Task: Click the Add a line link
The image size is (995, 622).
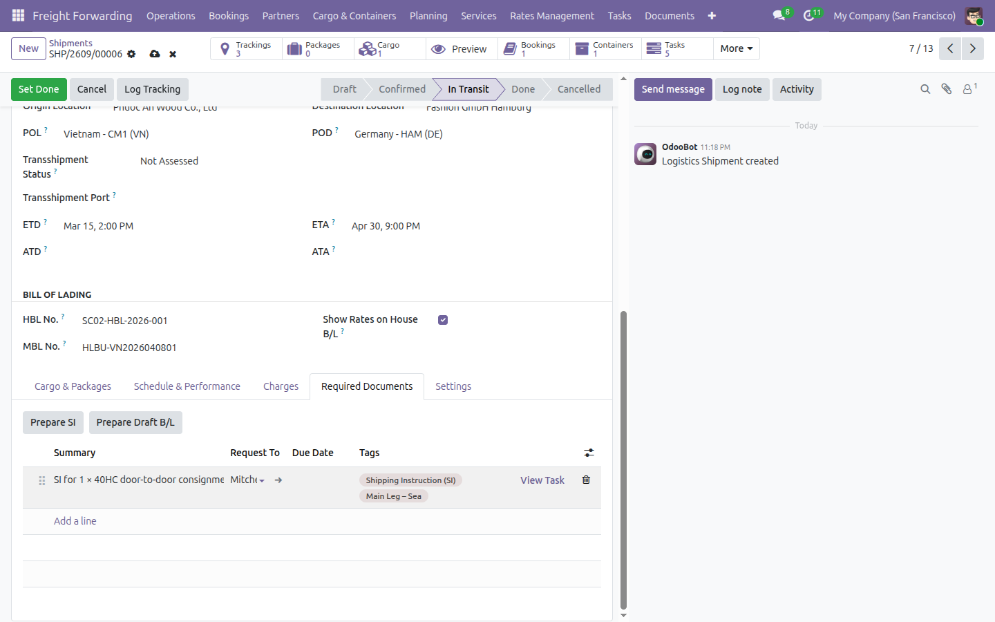Action: [x=75, y=521]
